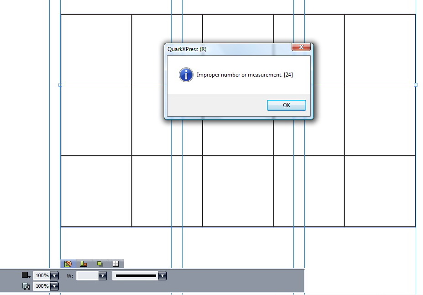Click the left handle of selected gridline
The image size is (423, 295).
(x=60, y=85)
